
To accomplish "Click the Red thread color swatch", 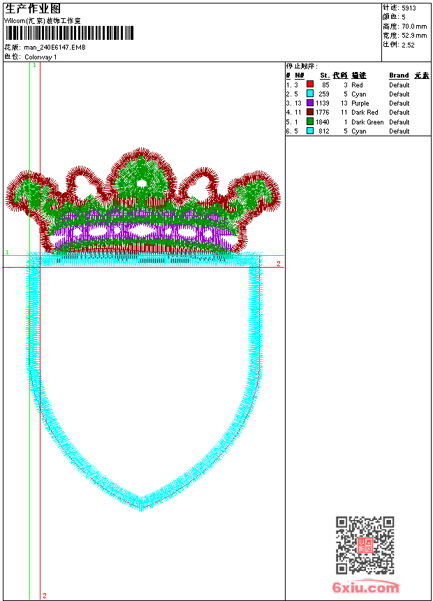I will pos(310,85).
